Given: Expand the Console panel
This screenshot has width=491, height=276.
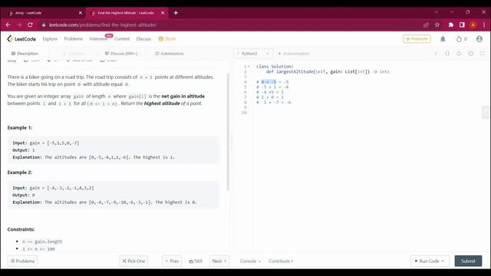Looking at the screenshot, I should click(x=250, y=261).
